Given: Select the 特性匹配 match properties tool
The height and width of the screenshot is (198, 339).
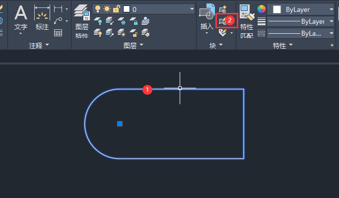Looking at the screenshot, I should 247,21.
